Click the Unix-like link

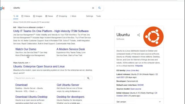coord(135,70)
